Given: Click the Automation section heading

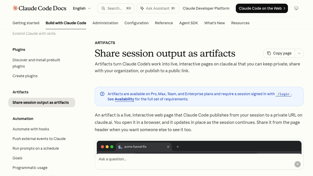Looking at the screenshot, I should coord(23,119).
